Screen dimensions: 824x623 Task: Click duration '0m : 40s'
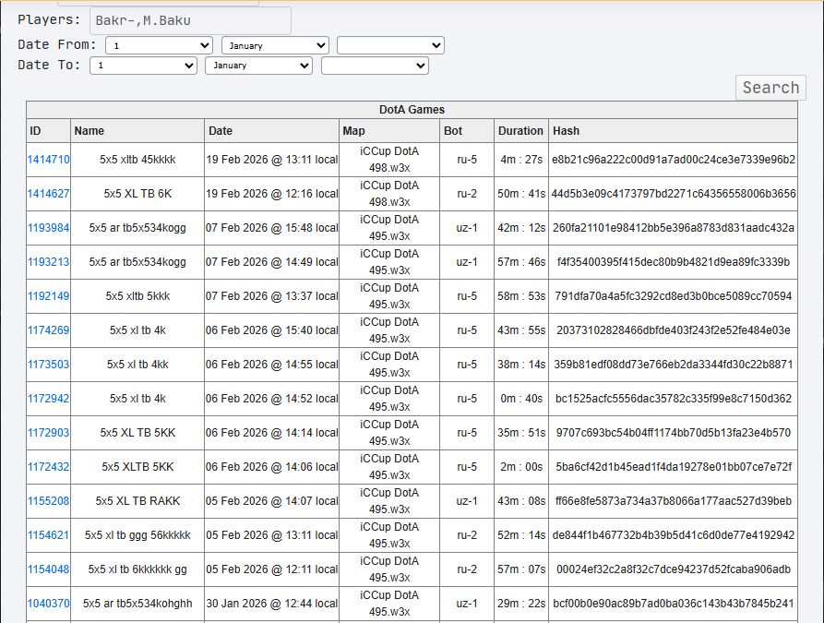(x=521, y=399)
